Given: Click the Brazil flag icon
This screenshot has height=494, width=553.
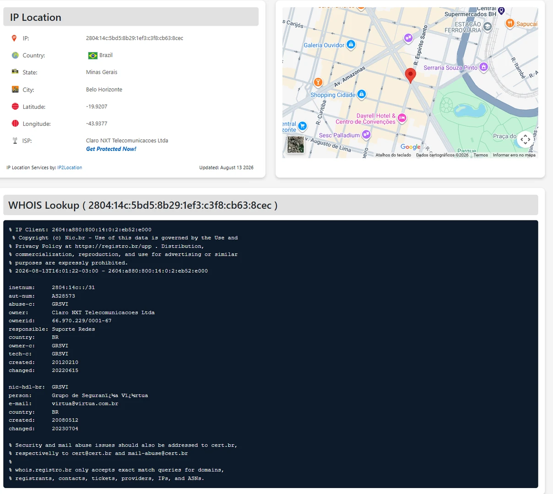Looking at the screenshot, I should (x=92, y=55).
